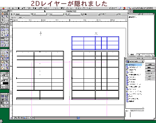Screen dimensions: 156x123
Task: Click the white fill color swatch
Action: click(6, 78)
